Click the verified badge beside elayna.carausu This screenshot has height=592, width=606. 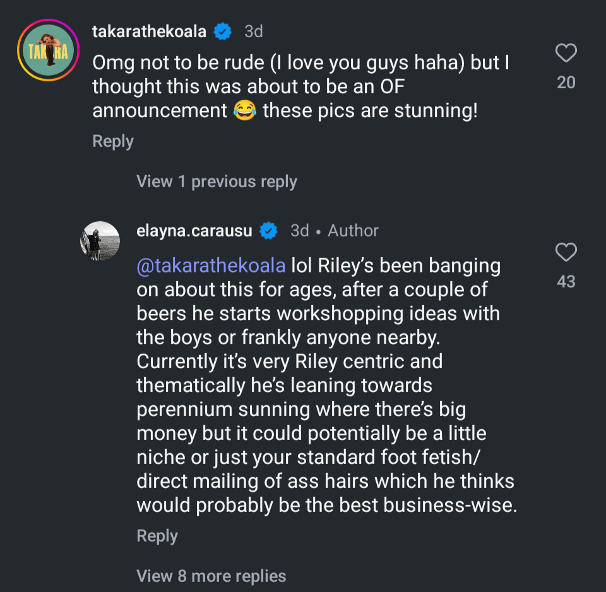click(269, 231)
